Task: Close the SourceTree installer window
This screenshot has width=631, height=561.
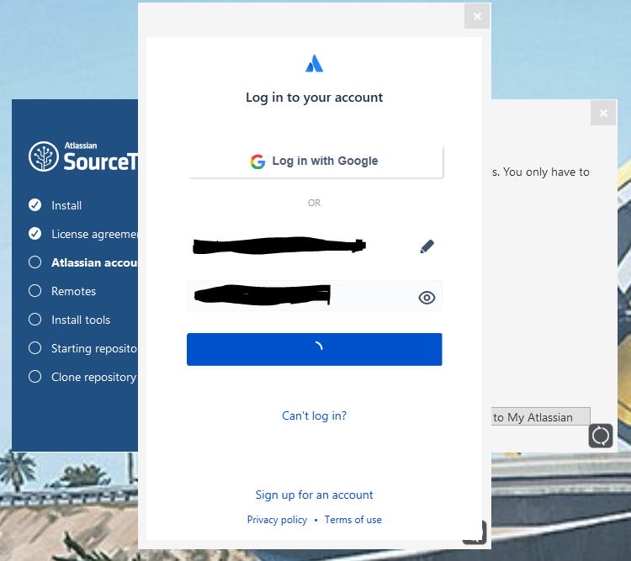Action: tap(603, 113)
